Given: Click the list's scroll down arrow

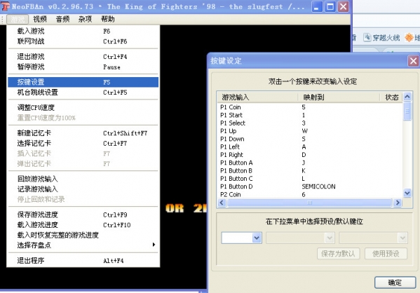Looking at the screenshot, I should pos(407,193).
